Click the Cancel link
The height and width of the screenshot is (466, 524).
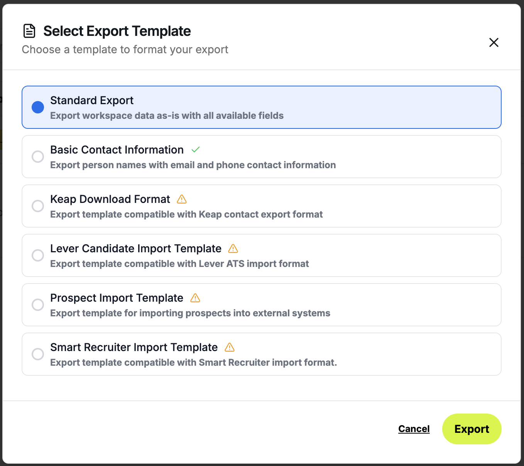coord(414,429)
